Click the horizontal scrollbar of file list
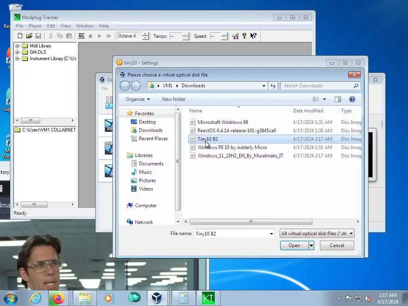This screenshot has height=306, width=408. pos(251,222)
